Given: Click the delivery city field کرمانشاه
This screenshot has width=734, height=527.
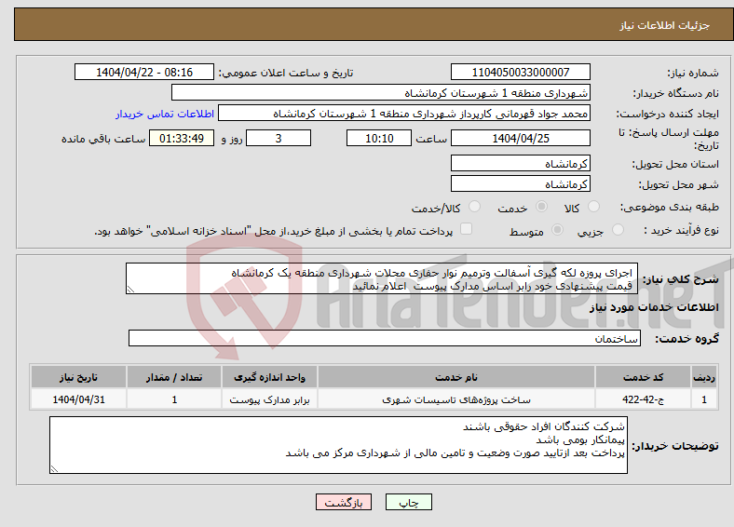Looking at the screenshot, I should tap(520, 184).
